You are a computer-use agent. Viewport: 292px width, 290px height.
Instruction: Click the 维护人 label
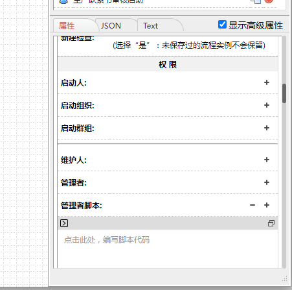74,160
